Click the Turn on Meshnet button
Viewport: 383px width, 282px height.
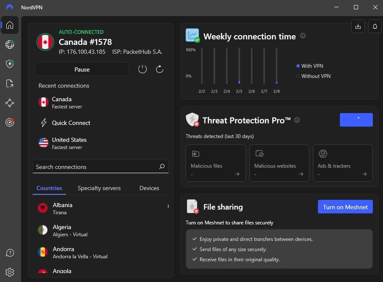point(345,207)
